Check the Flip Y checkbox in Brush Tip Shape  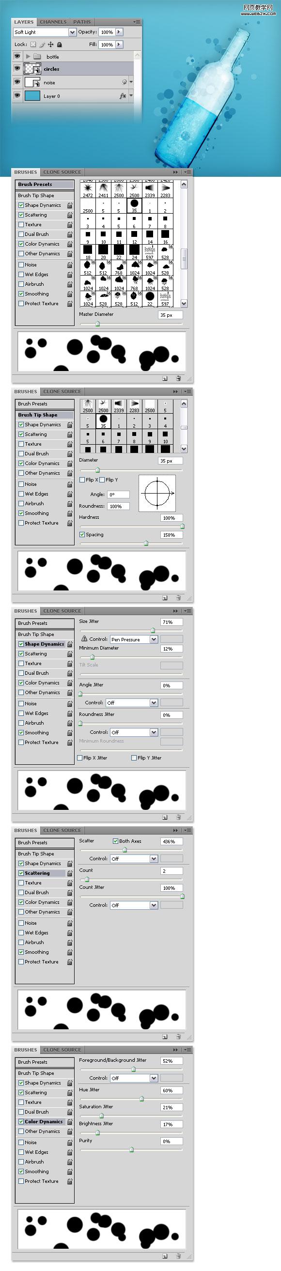pyautogui.click(x=102, y=480)
